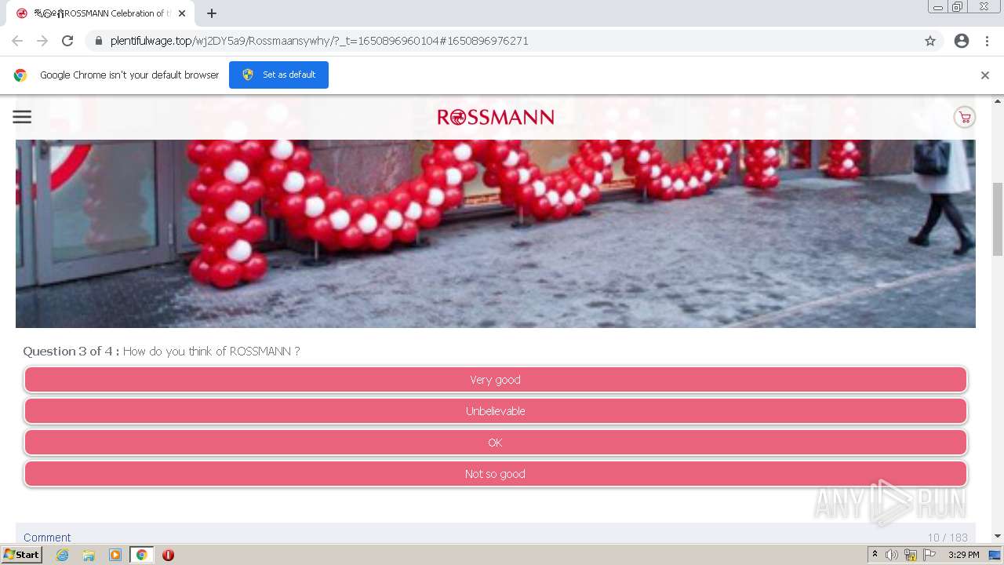The image size is (1004, 565).
Task: Answer Very good
Action: [495, 380]
